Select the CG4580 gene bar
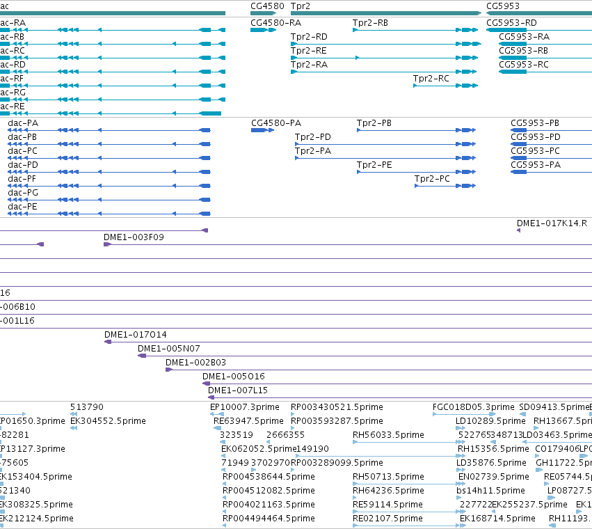592x529 pixels. pyautogui.click(x=263, y=13)
